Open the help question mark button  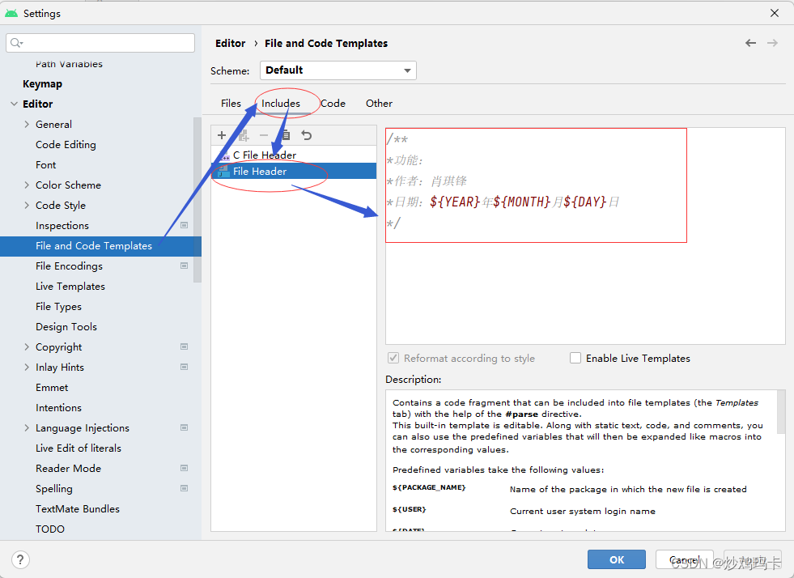coord(20,559)
